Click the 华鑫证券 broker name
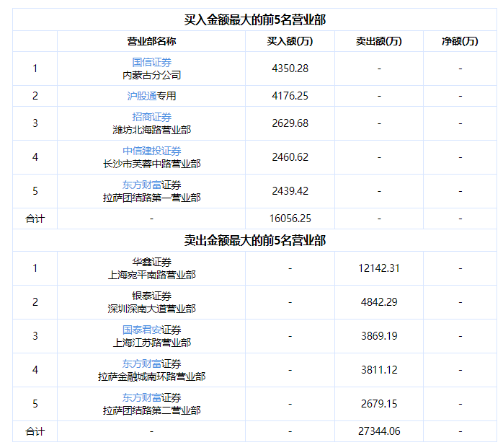This screenshot has width=503, height=445. click(x=152, y=262)
